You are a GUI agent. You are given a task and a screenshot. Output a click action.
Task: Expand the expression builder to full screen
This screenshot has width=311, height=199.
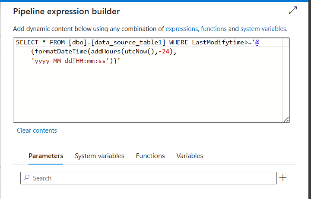tap(293, 11)
